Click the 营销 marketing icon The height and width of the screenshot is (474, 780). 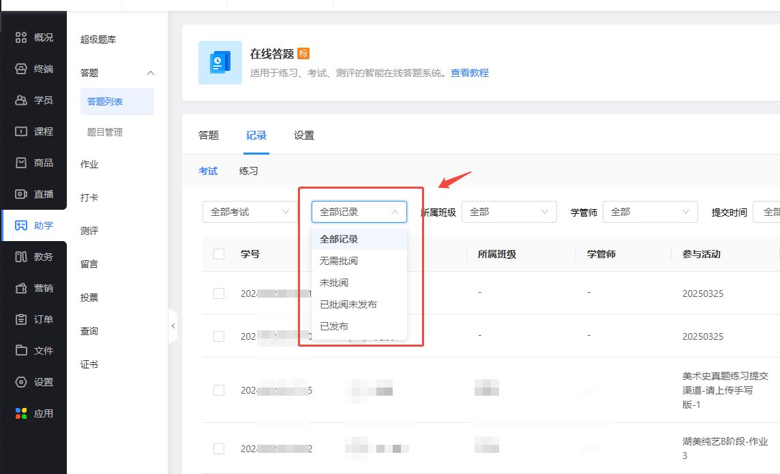coord(21,288)
